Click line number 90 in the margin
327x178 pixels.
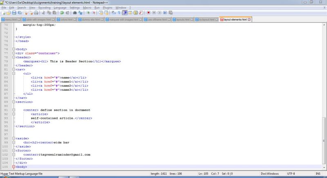coord(6,106)
